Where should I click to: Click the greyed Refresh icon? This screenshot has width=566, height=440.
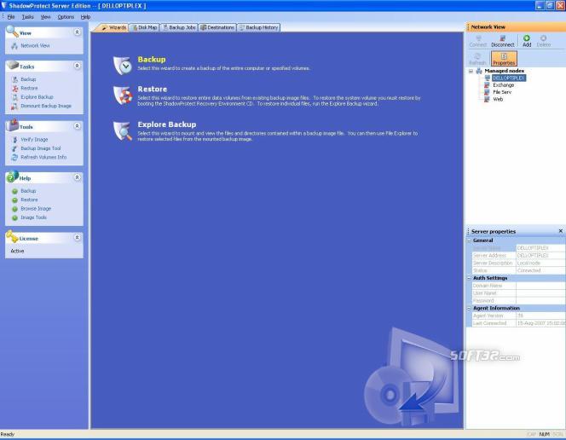click(477, 59)
